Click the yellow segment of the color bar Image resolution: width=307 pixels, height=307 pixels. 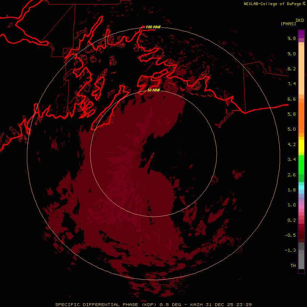coord(301,146)
